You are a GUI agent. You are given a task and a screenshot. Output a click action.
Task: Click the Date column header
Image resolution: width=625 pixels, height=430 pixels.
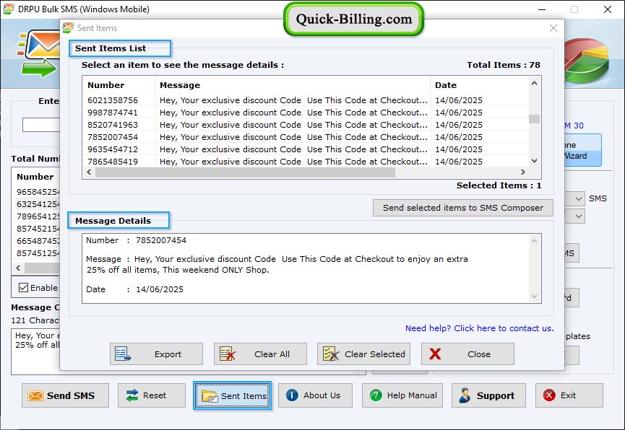click(x=480, y=85)
